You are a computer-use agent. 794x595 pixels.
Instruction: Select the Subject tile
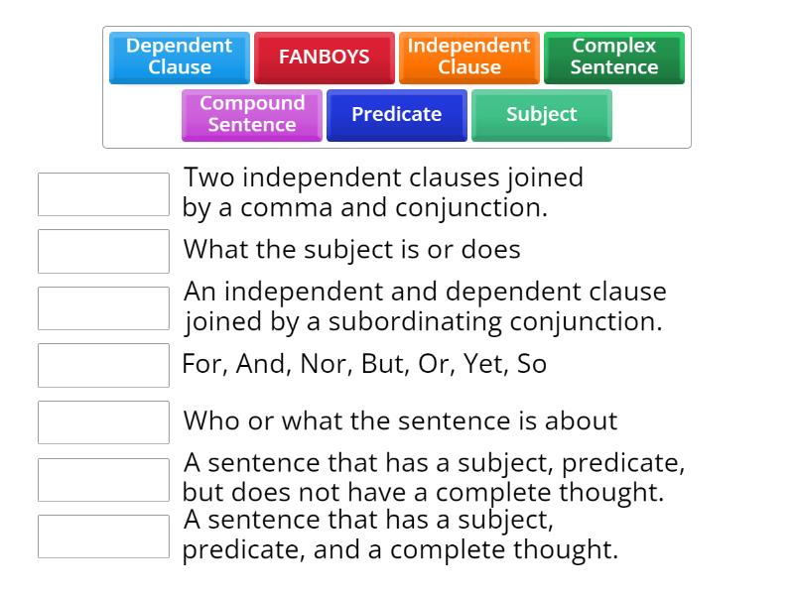click(x=541, y=115)
